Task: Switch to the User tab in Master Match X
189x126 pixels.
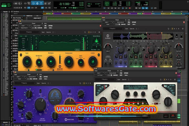Action: click(x=26, y=36)
